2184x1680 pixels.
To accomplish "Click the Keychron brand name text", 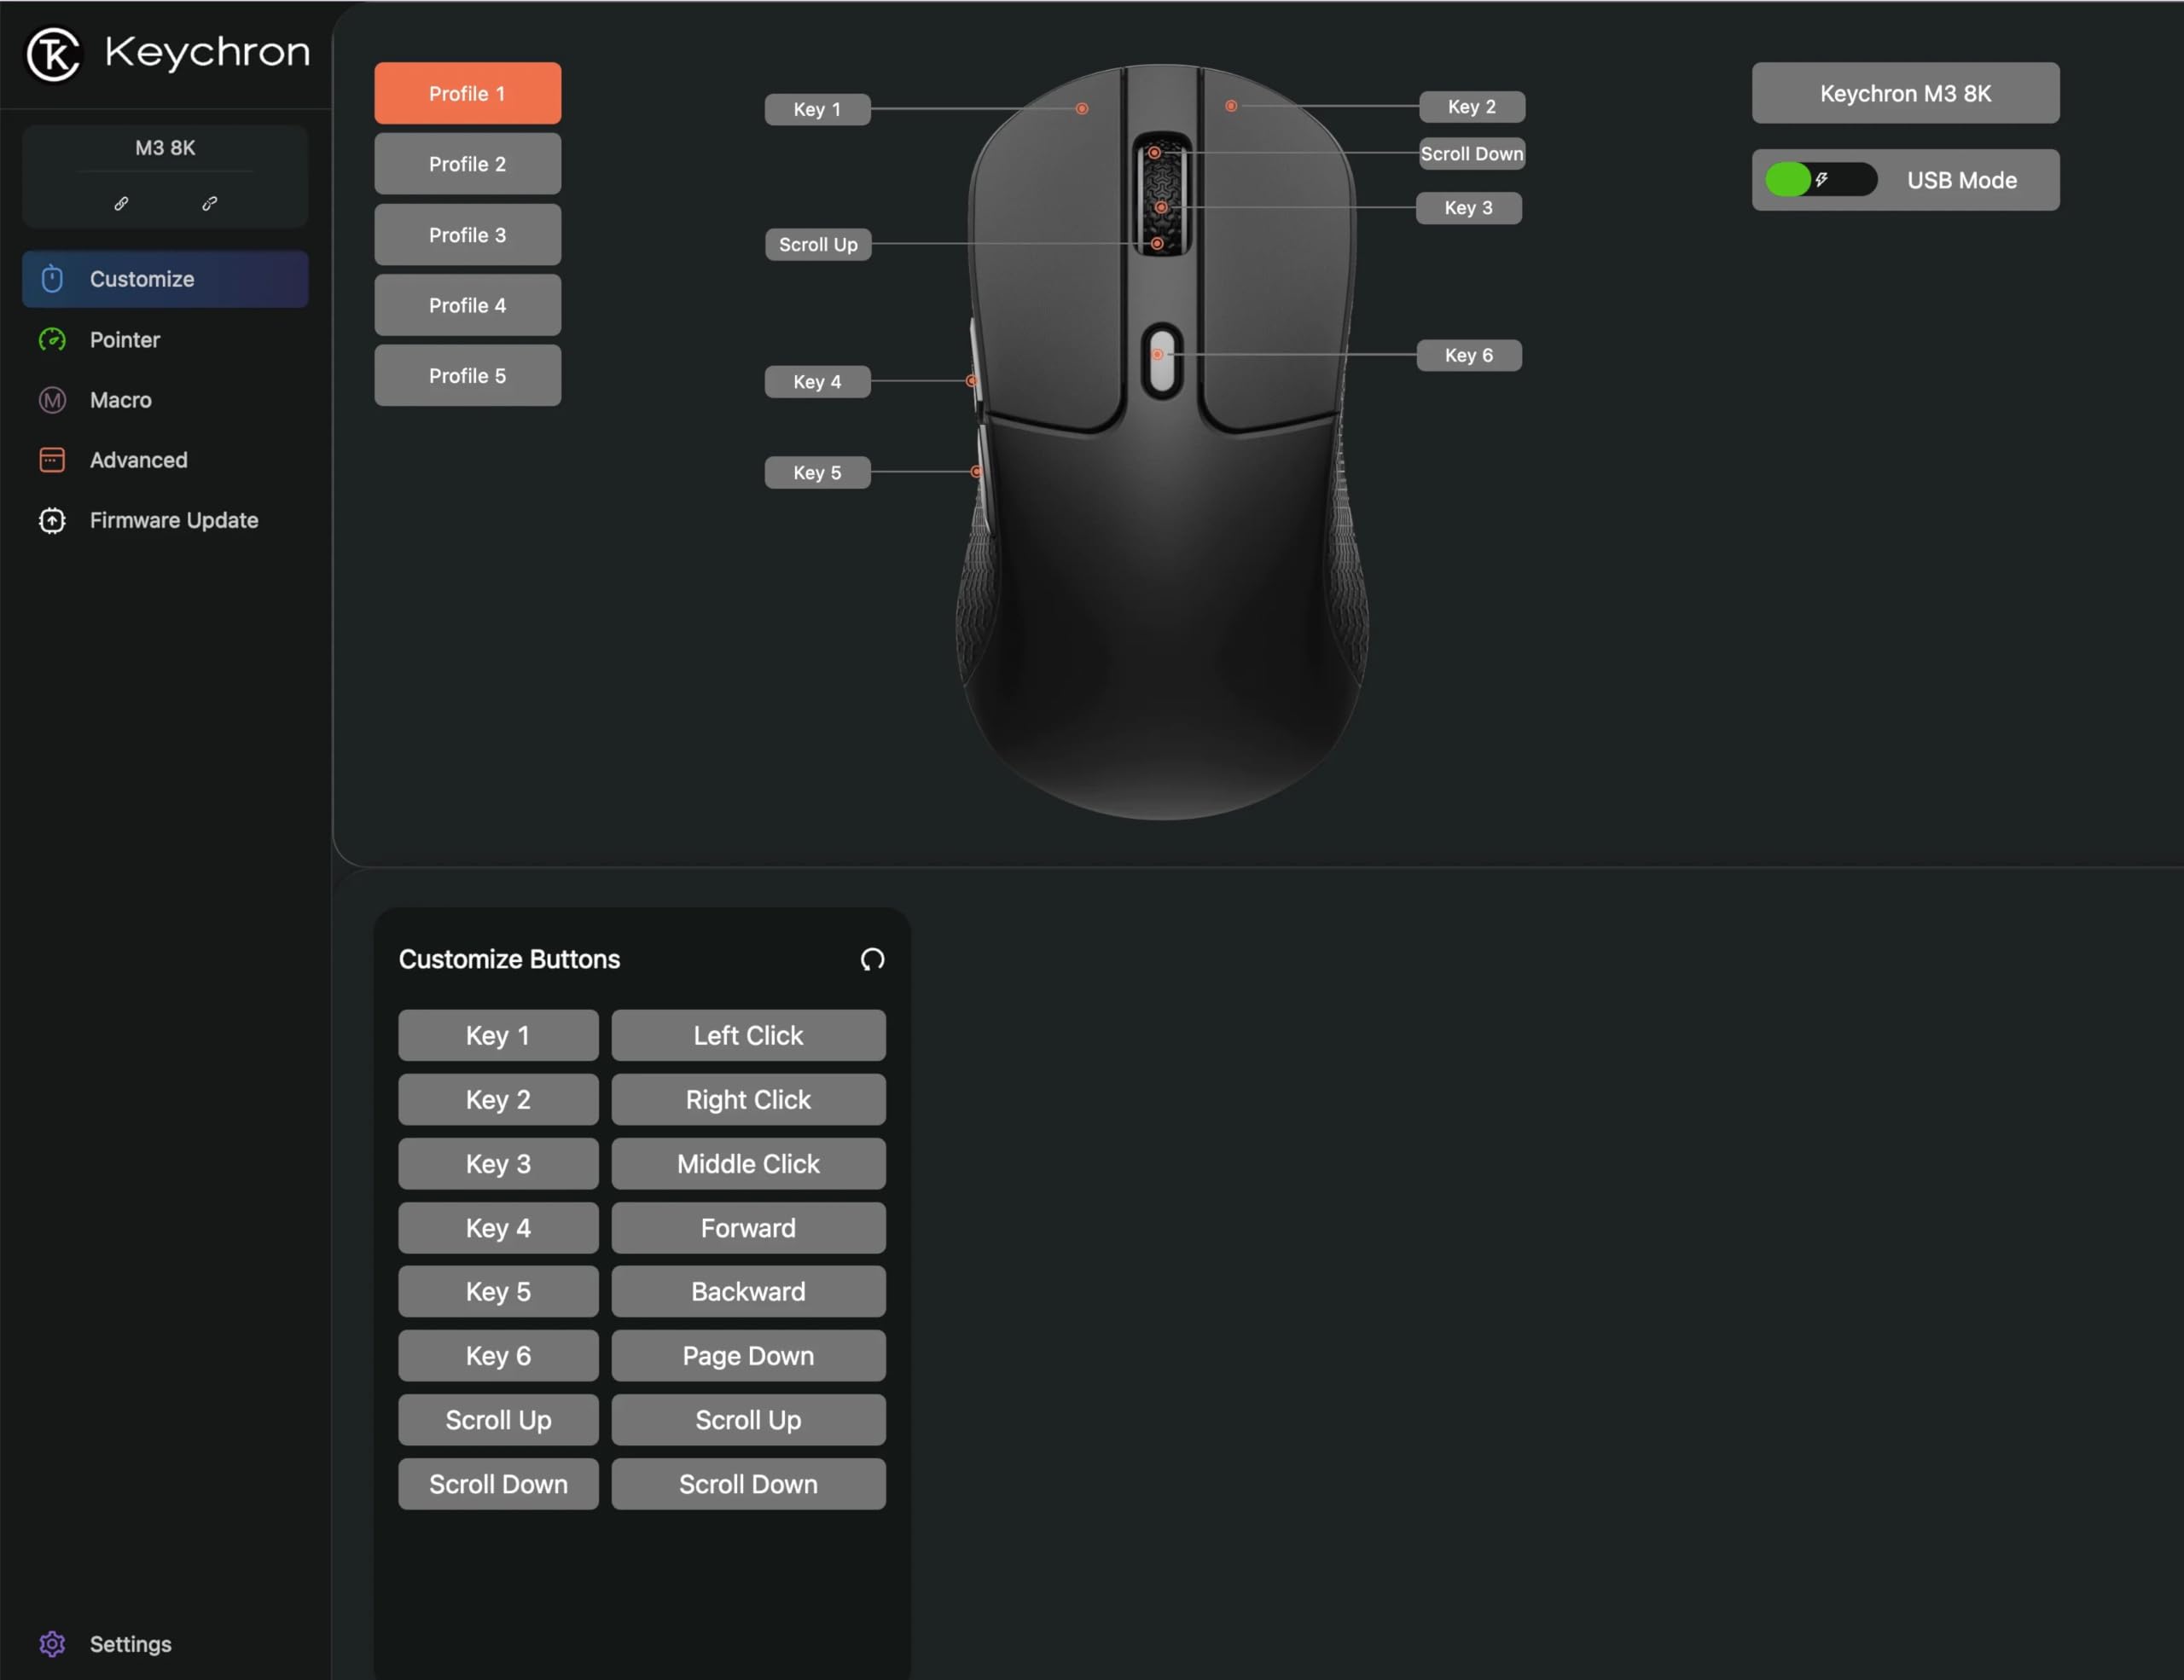I will (x=207, y=53).
